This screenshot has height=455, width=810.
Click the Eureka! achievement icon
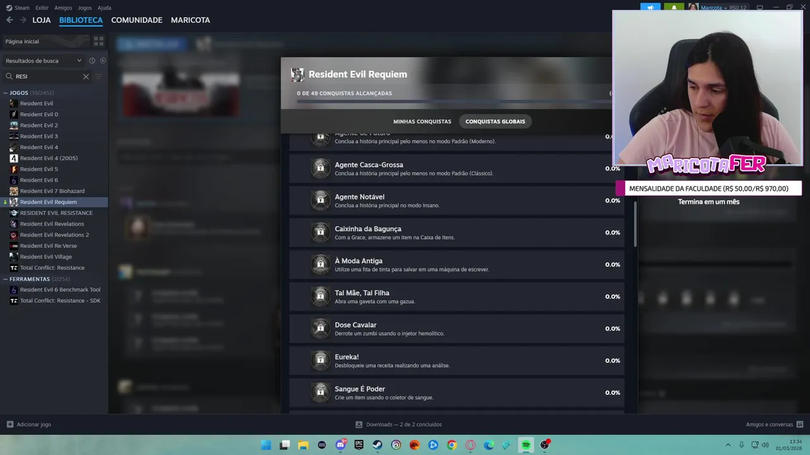click(x=320, y=360)
